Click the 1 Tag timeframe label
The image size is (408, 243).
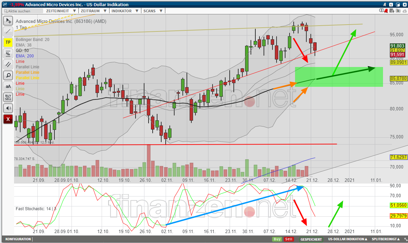coord(21,28)
